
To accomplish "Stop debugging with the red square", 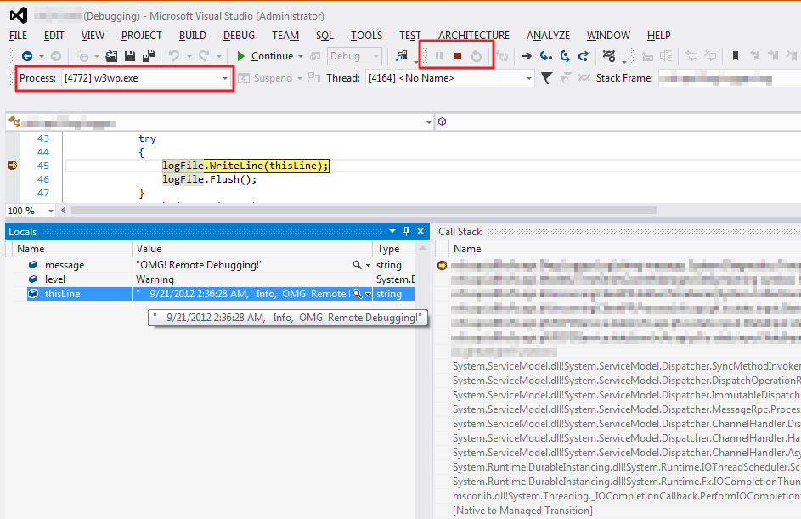I will [458, 56].
